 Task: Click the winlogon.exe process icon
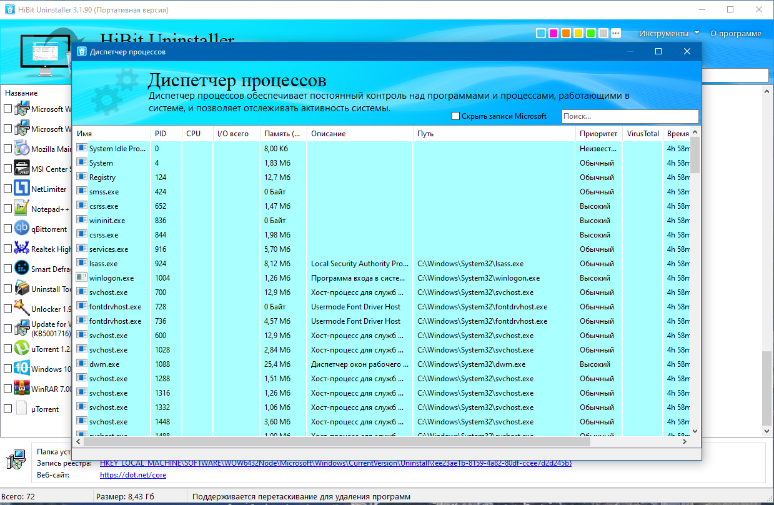pyautogui.click(x=81, y=277)
